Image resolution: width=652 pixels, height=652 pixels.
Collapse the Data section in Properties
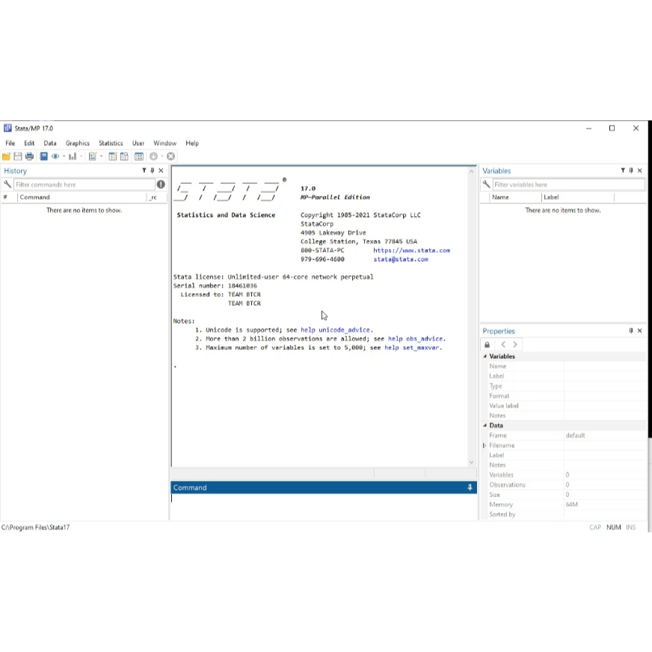485,425
